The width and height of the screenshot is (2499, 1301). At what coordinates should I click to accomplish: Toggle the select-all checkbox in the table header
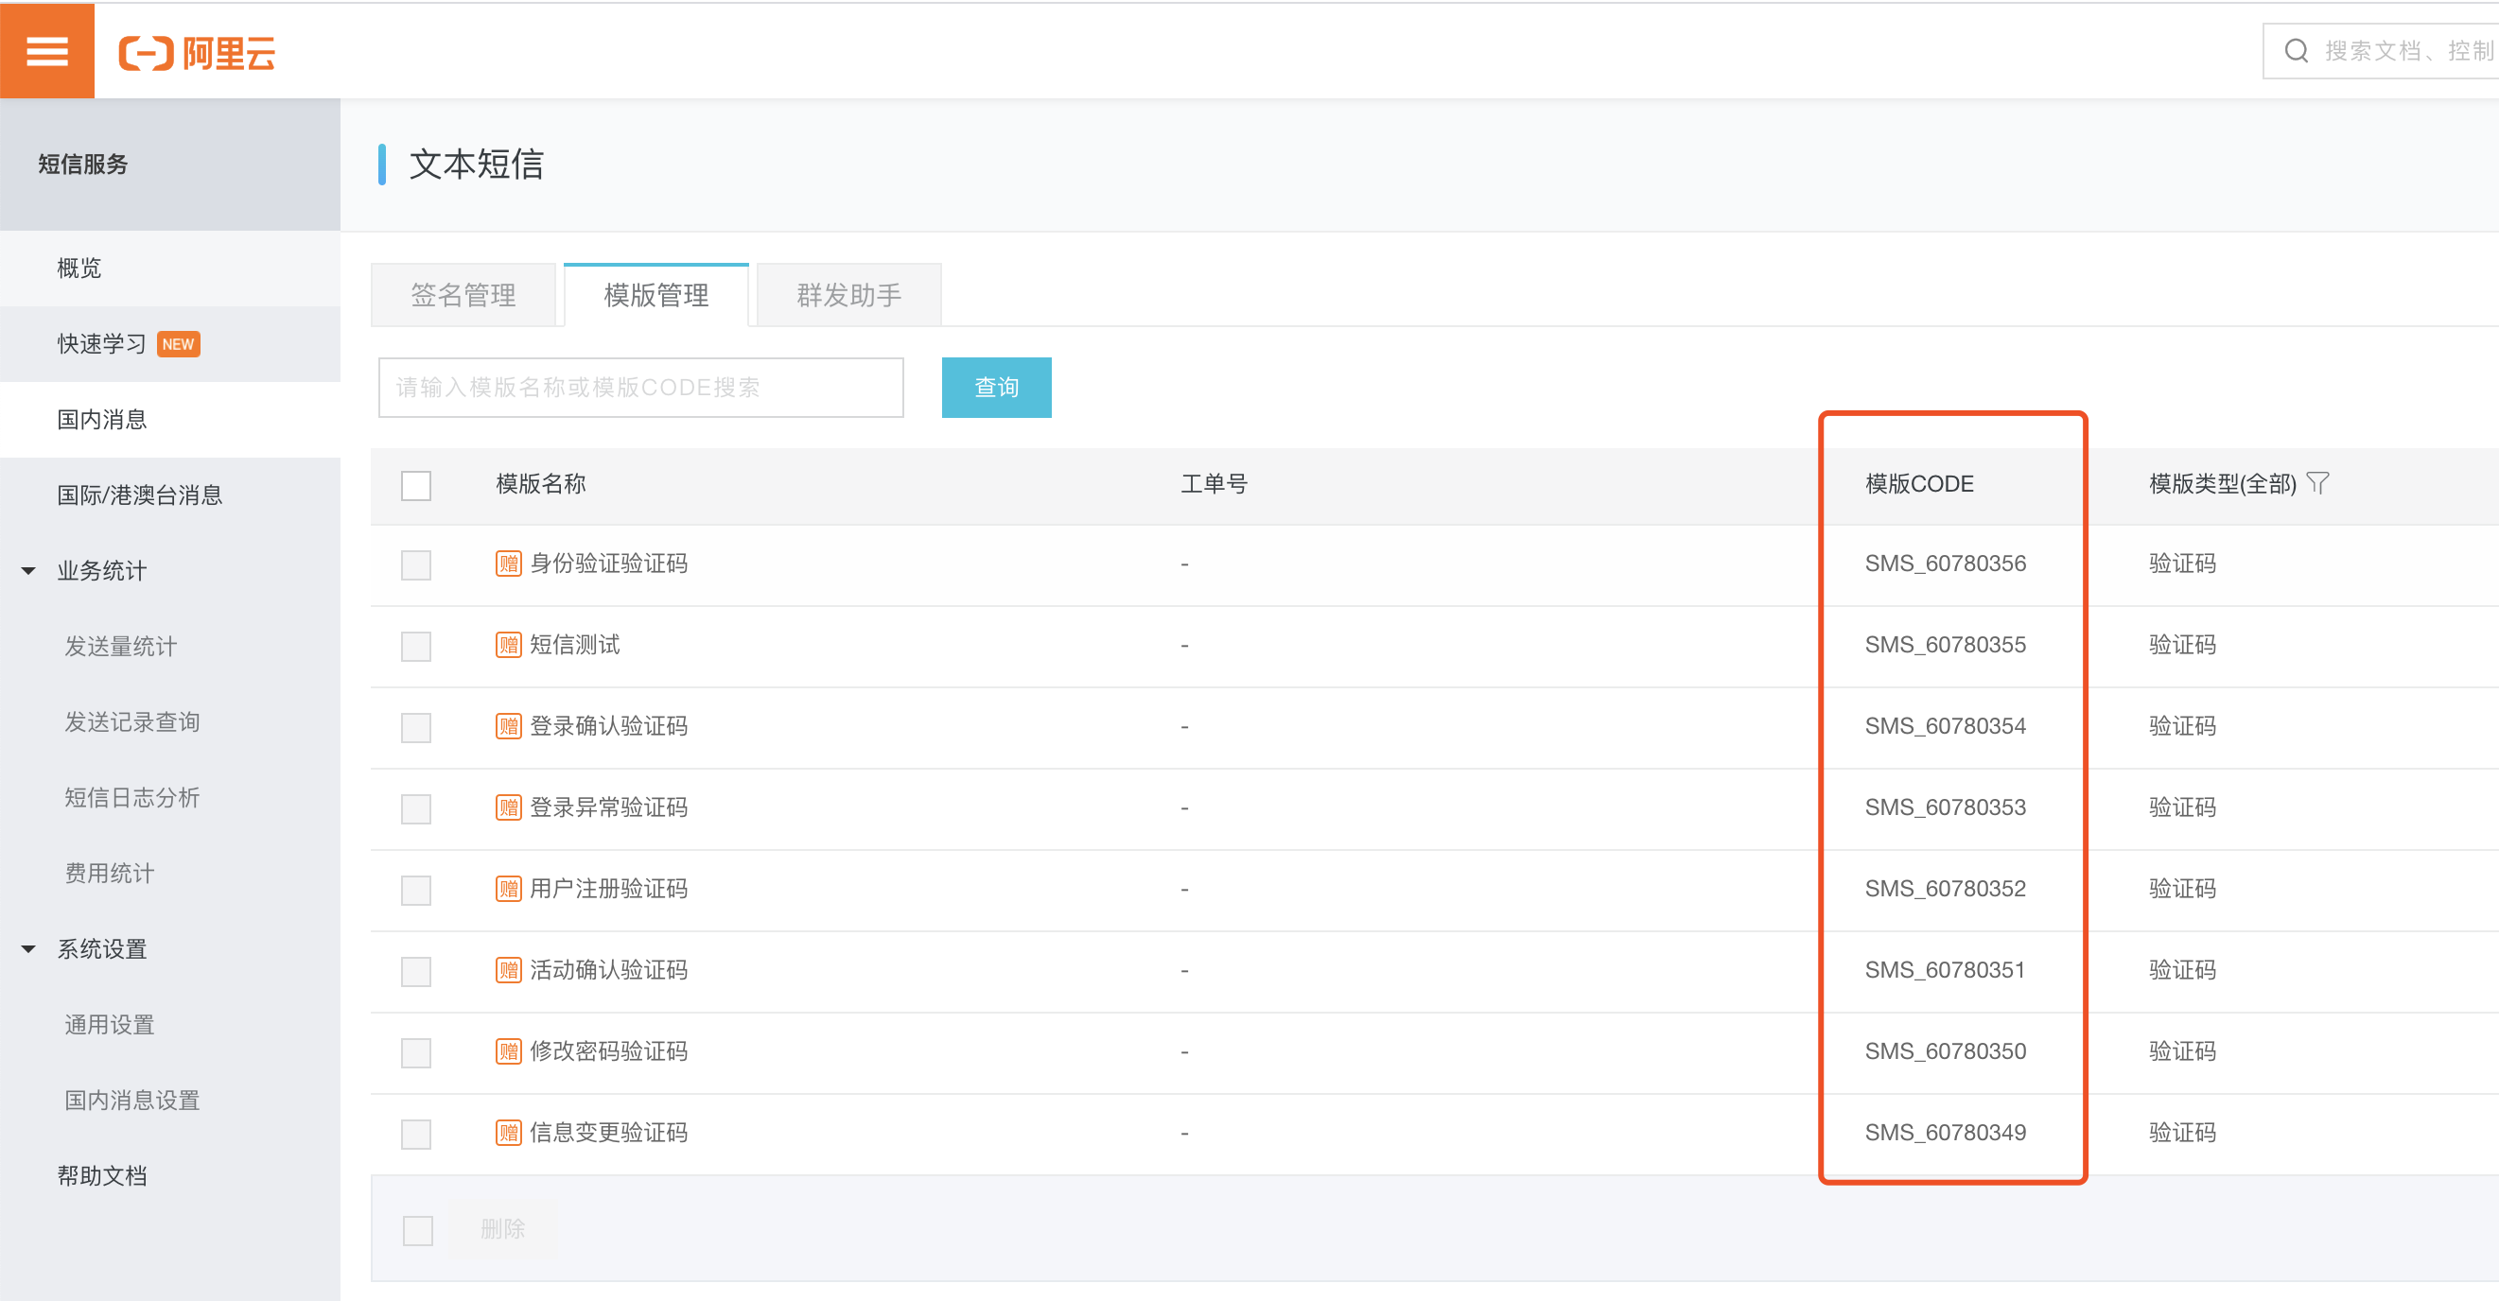click(x=416, y=485)
